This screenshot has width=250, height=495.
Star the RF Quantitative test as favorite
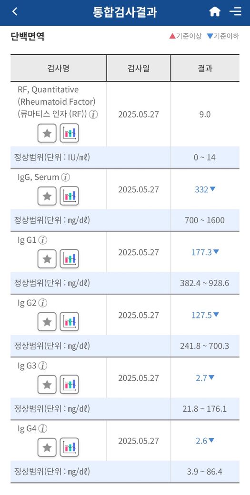pyautogui.click(x=47, y=133)
